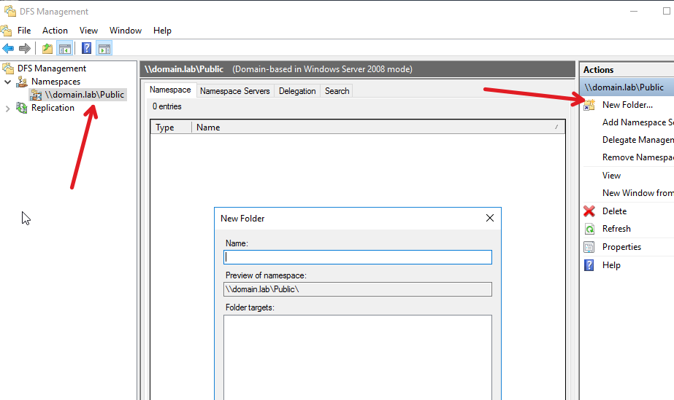Click the red X Delete action icon
The width and height of the screenshot is (674, 400).
[x=589, y=211]
